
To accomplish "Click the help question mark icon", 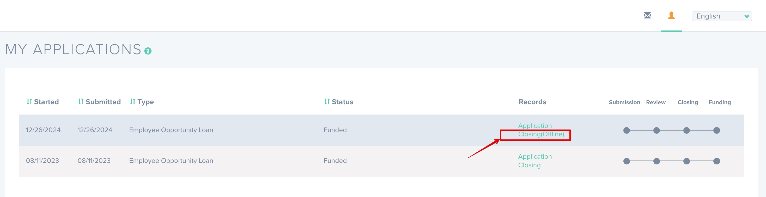I will 148,51.
